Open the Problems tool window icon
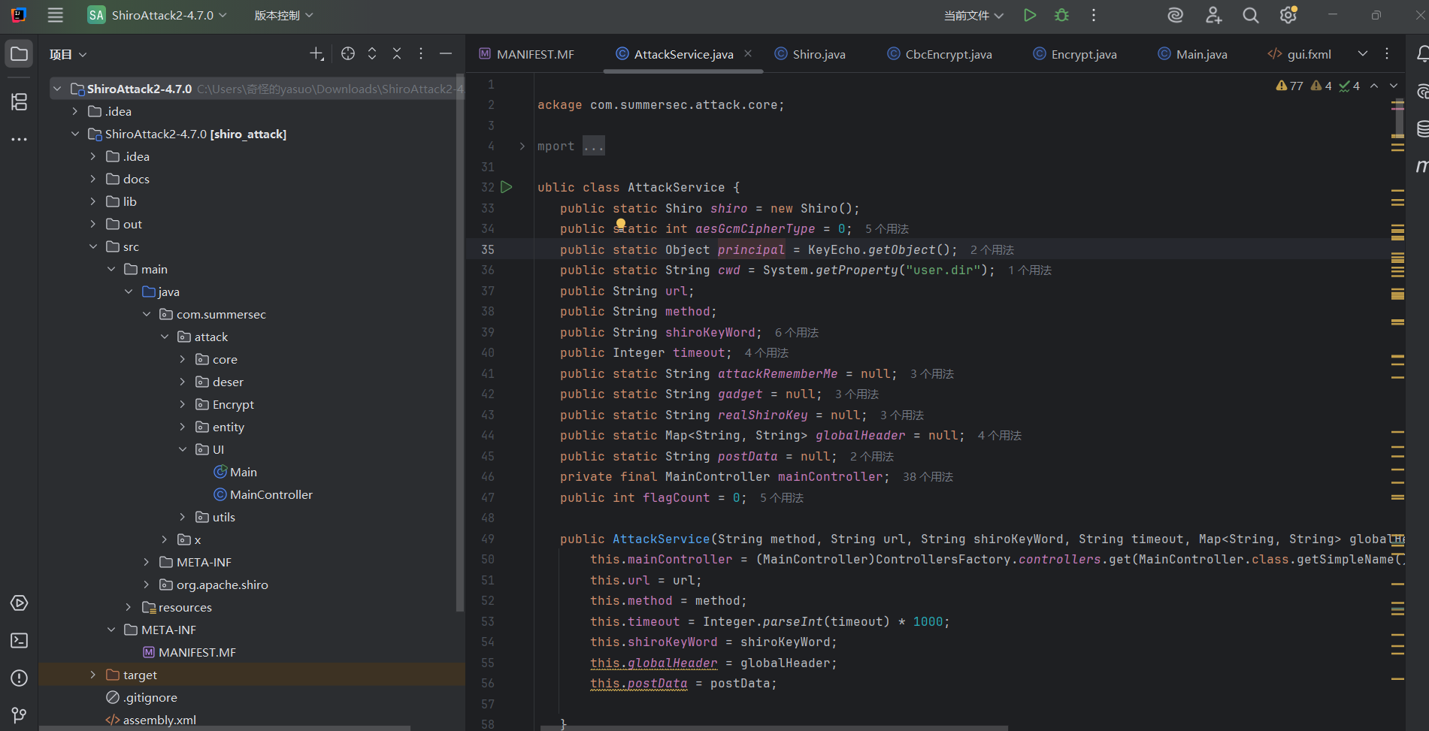 pyautogui.click(x=20, y=678)
